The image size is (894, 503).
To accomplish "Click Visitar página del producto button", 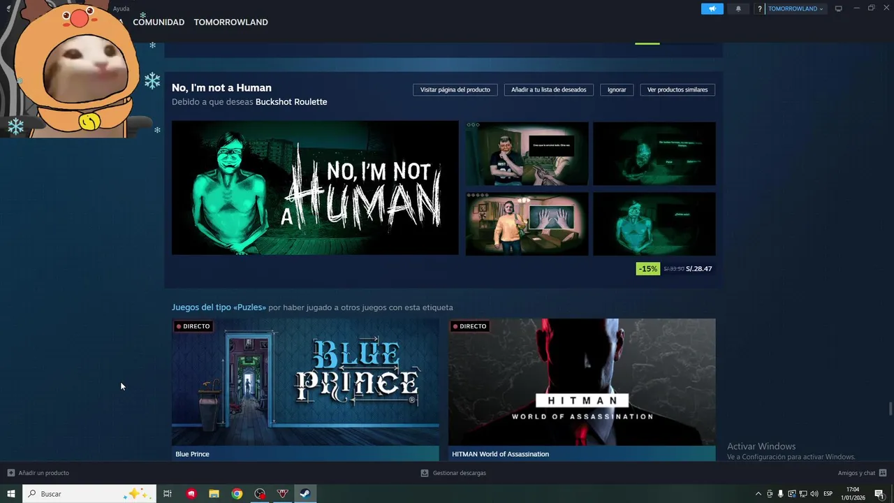I will 455,89.
